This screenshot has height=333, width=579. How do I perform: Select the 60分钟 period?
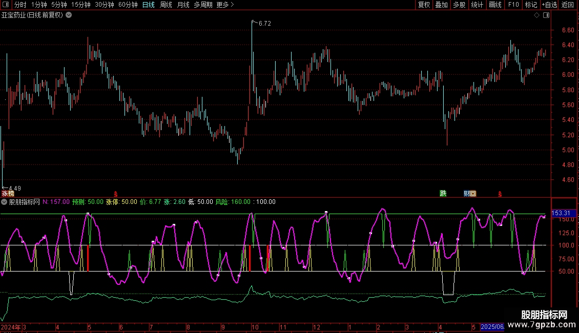click(x=128, y=5)
